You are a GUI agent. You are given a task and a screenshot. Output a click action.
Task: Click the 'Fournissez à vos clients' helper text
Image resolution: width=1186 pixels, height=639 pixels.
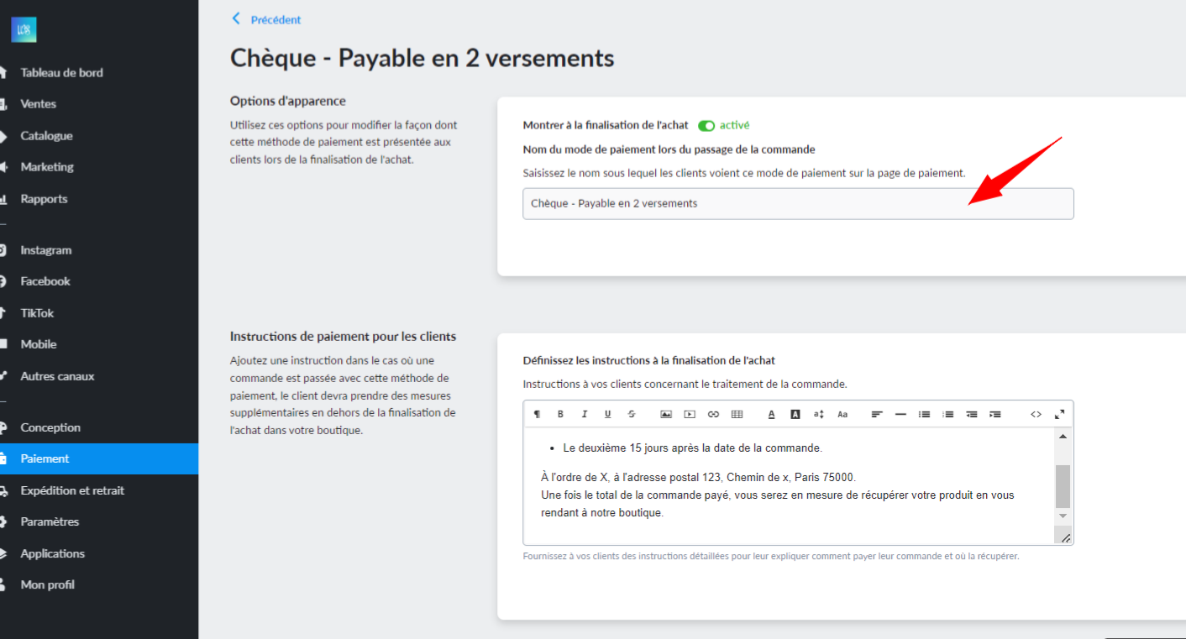771,556
